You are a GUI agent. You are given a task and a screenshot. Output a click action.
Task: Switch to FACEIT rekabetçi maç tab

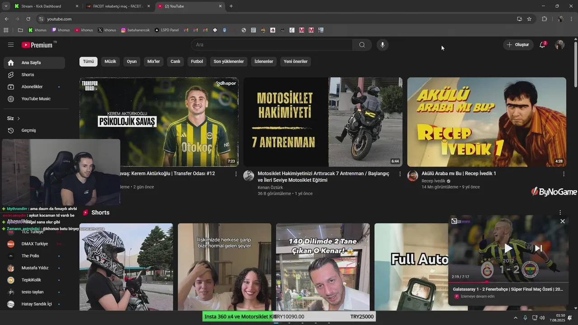point(117,6)
